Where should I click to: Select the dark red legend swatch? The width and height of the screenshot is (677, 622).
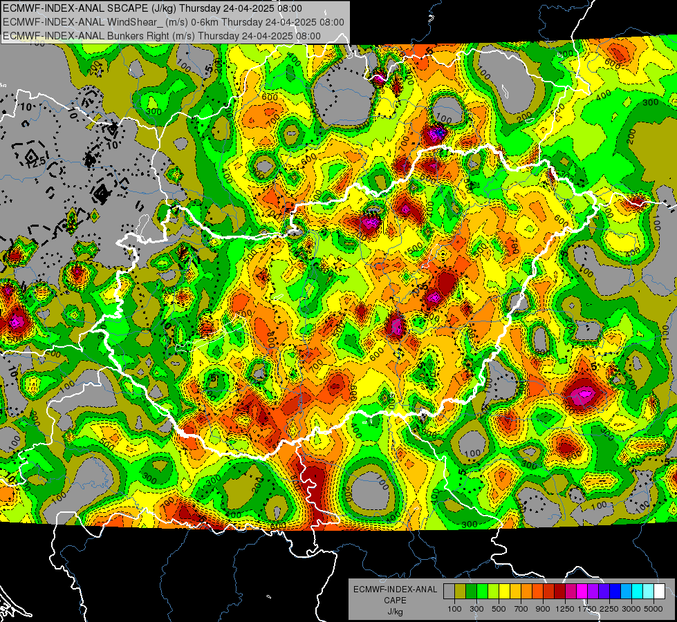tap(559, 592)
